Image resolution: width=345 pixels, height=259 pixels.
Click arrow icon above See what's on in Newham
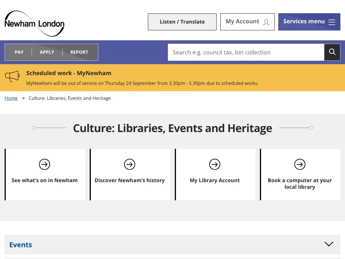click(45, 164)
